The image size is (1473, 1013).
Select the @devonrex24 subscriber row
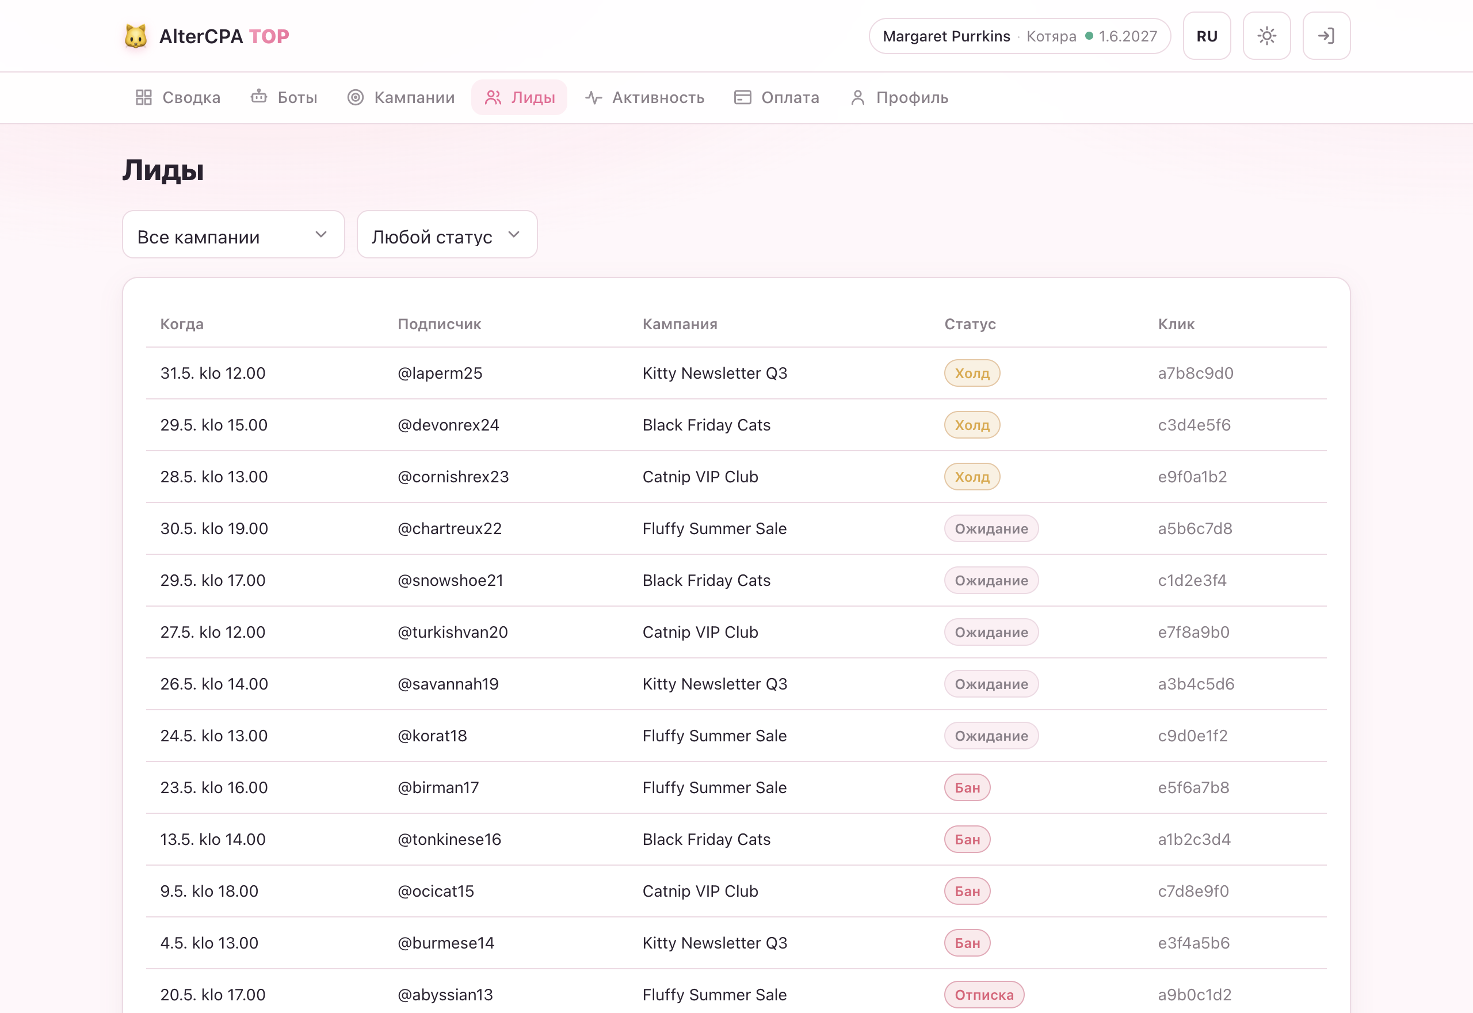(736, 425)
